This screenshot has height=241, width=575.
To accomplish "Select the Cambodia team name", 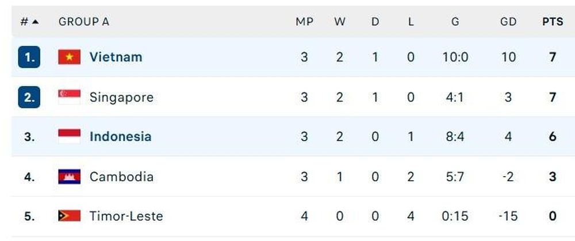I will [121, 177].
